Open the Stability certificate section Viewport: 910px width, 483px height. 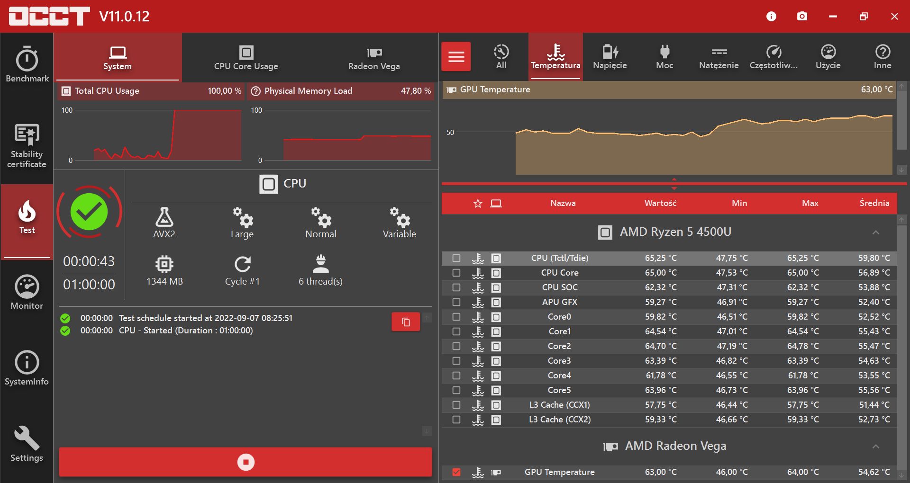(27, 145)
